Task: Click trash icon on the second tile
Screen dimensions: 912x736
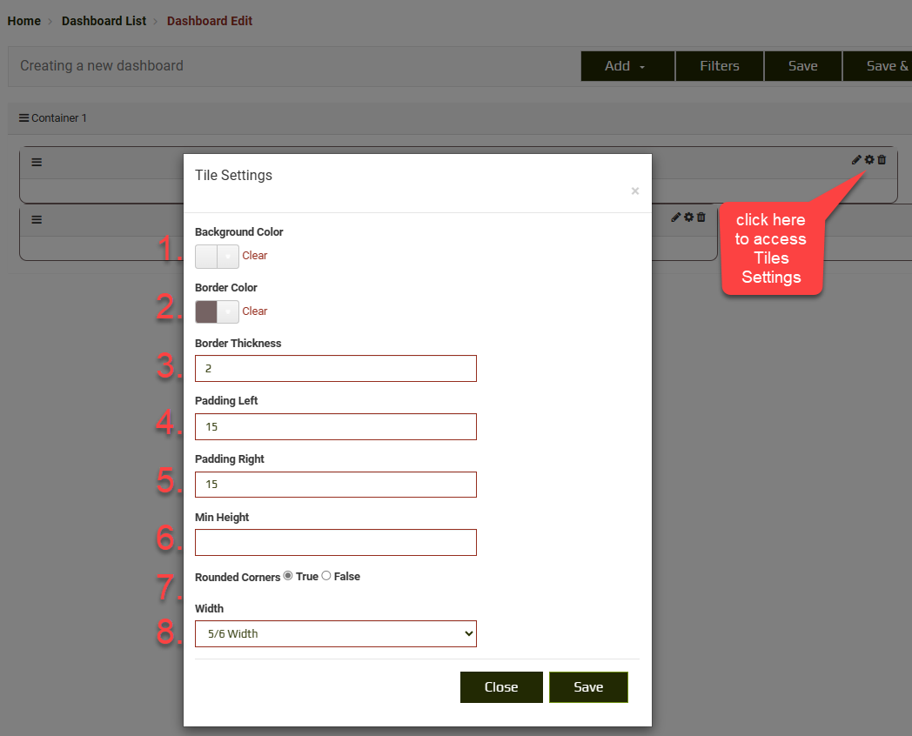Action: point(701,217)
